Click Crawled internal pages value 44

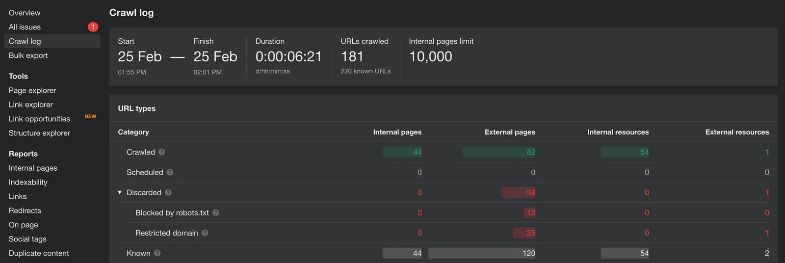pyautogui.click(x=417, y=152)
